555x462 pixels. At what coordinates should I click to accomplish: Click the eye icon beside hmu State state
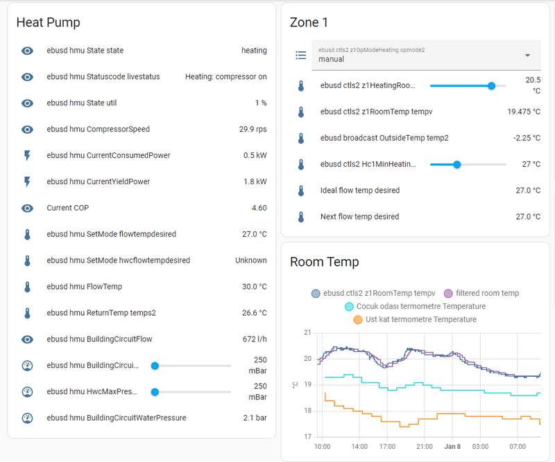(x=27, y=51)
